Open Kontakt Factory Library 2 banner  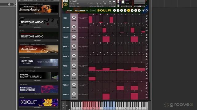(x=38, y=76)
